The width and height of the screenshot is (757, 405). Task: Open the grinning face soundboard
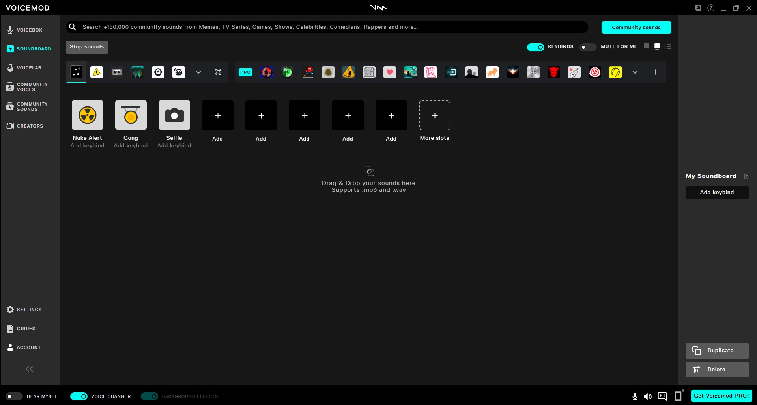(x=179, y=72)
